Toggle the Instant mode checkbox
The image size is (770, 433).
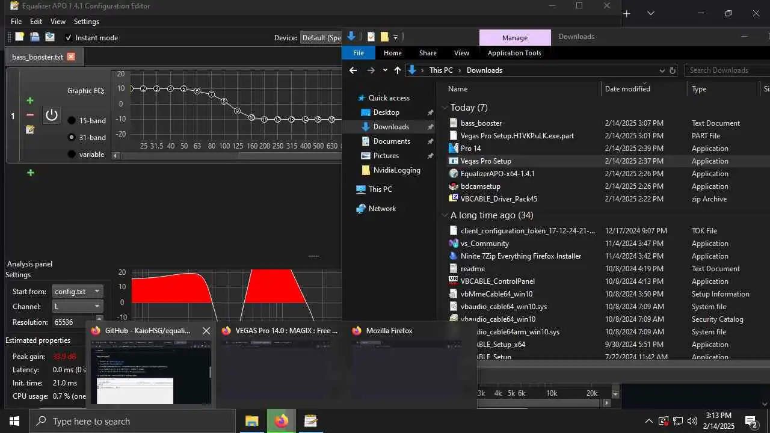pos(69,37)
